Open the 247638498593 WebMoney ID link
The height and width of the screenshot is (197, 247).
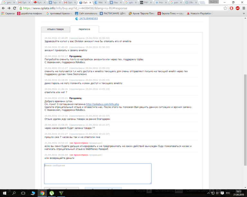click(x=88, y=18)
